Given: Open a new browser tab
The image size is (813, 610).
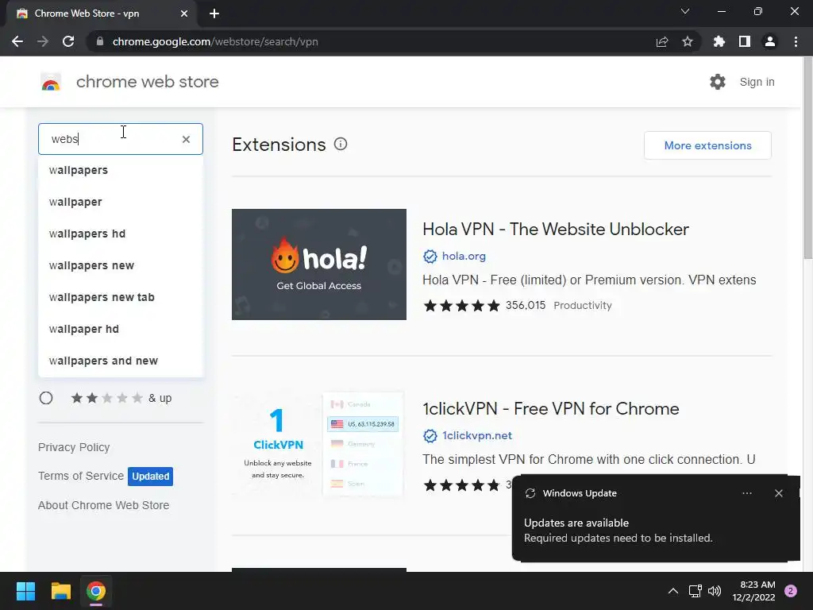Looking at the screenshot, I should pyautogui.click(x=214, y=14).
